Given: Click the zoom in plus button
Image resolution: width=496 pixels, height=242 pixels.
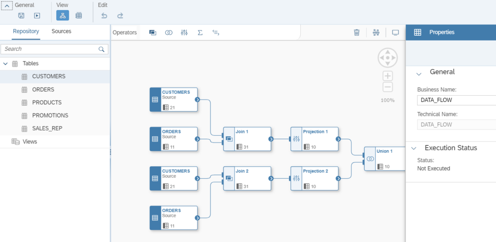Looking at the screenshot, I should coord(387,76).
